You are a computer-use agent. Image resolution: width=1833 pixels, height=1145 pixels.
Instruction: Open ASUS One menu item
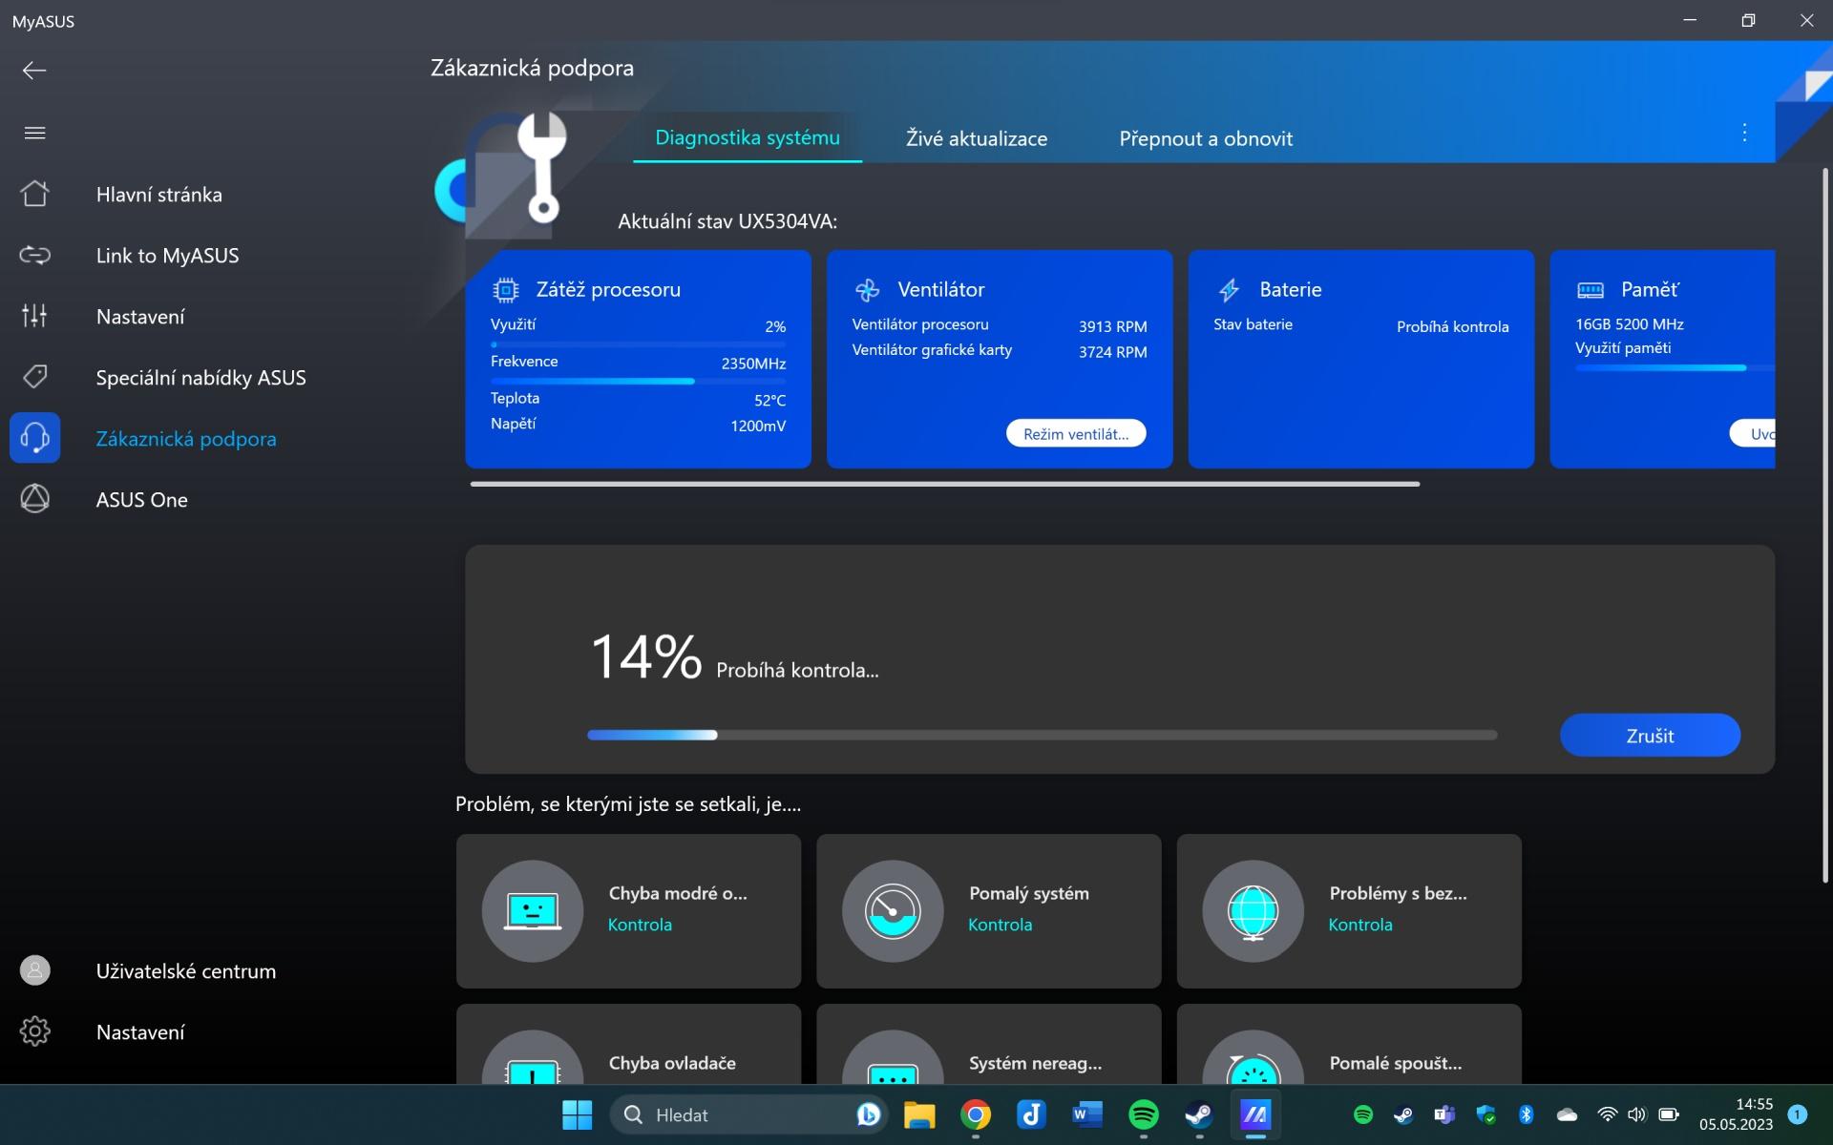click(142, 500)
